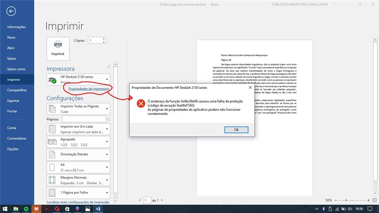Increase copies with up stepper arrow
Image resolution: width=379 pixels, height=213 pixels.
pyautogui.click(x=104, y=39)
